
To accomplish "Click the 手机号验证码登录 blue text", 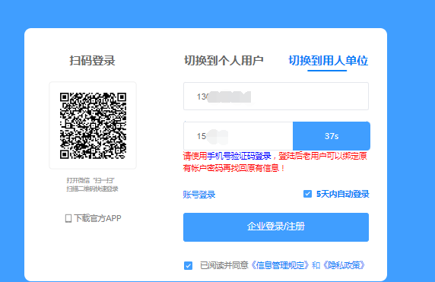I will [x=239, y=156].
